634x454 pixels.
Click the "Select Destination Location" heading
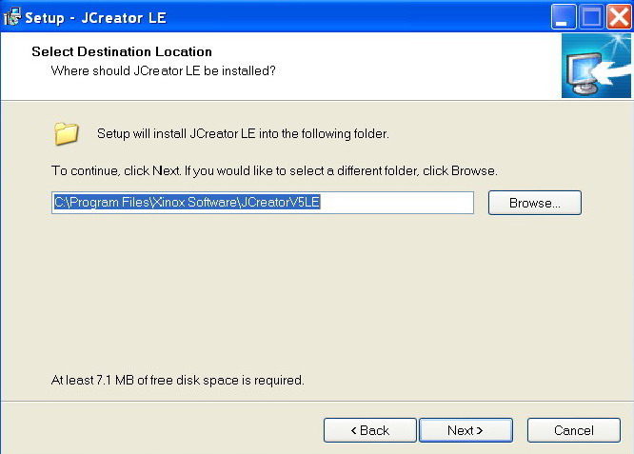[122, 51]
